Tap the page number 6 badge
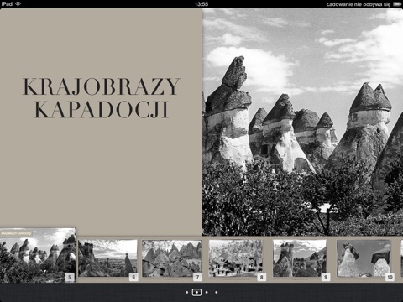Viewport: 403px width, 302px height. (x=133, y=277)
